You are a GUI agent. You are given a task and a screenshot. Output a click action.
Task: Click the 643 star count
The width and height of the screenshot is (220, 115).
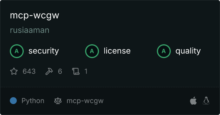pos(29,71)
